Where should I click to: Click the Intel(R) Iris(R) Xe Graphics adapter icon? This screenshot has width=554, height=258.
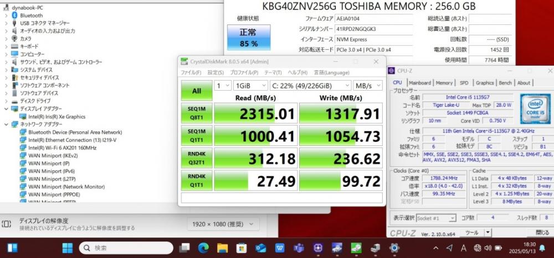[x=23, y=117]
